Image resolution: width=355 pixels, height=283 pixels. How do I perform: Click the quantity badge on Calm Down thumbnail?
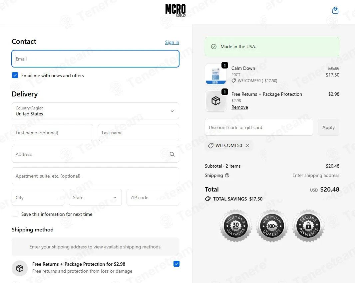click(224, 65)
